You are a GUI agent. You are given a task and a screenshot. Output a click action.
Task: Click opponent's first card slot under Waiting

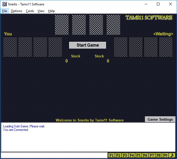tap(121, 47)
